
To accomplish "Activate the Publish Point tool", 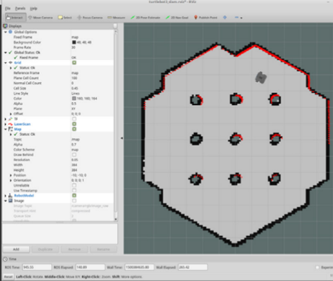I will point(206,18).
